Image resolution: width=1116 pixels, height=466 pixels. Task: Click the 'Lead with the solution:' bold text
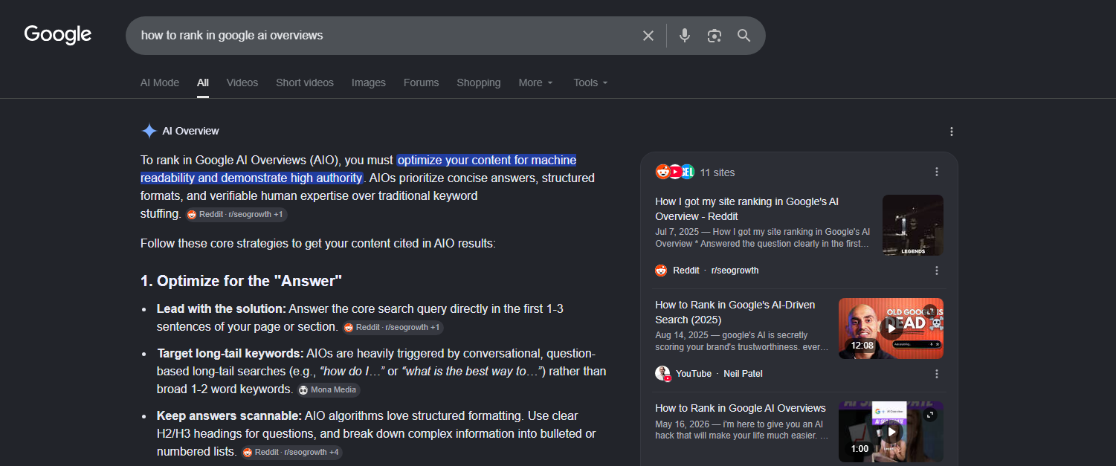(x=222, y=308)
